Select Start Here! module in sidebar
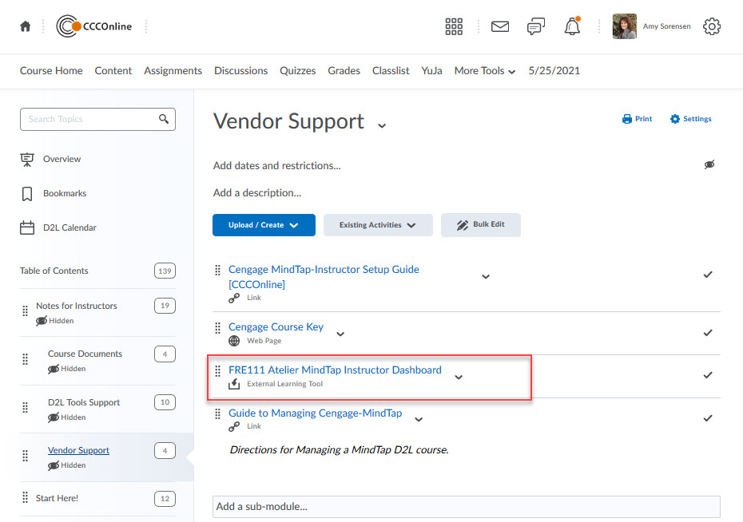 pyautogui.click(x=57, y=498)
